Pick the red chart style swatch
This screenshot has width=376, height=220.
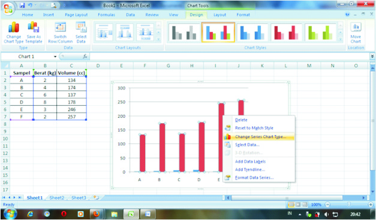pyautogui.click(x=286, y=32)
